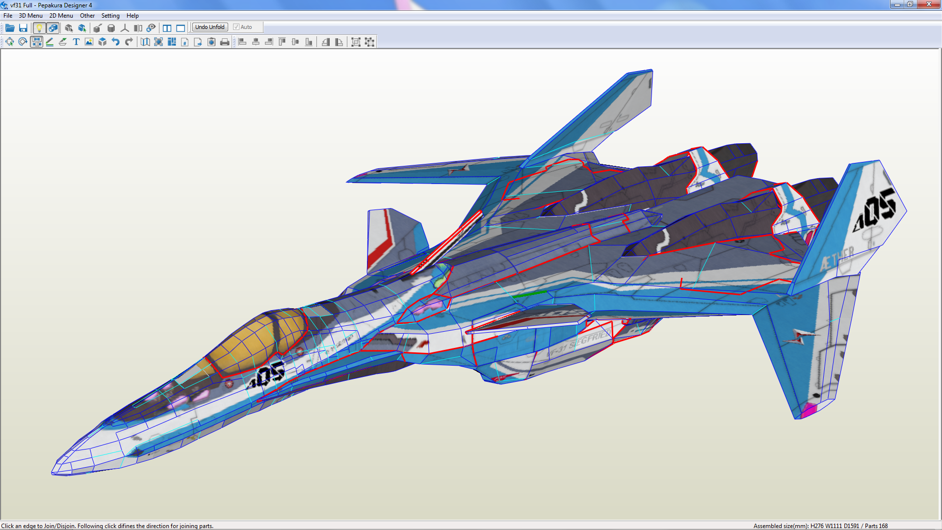Click the Pepakura Designer app icon in title bar
This screenshot has height=530, width=942.
coord(4,5)
